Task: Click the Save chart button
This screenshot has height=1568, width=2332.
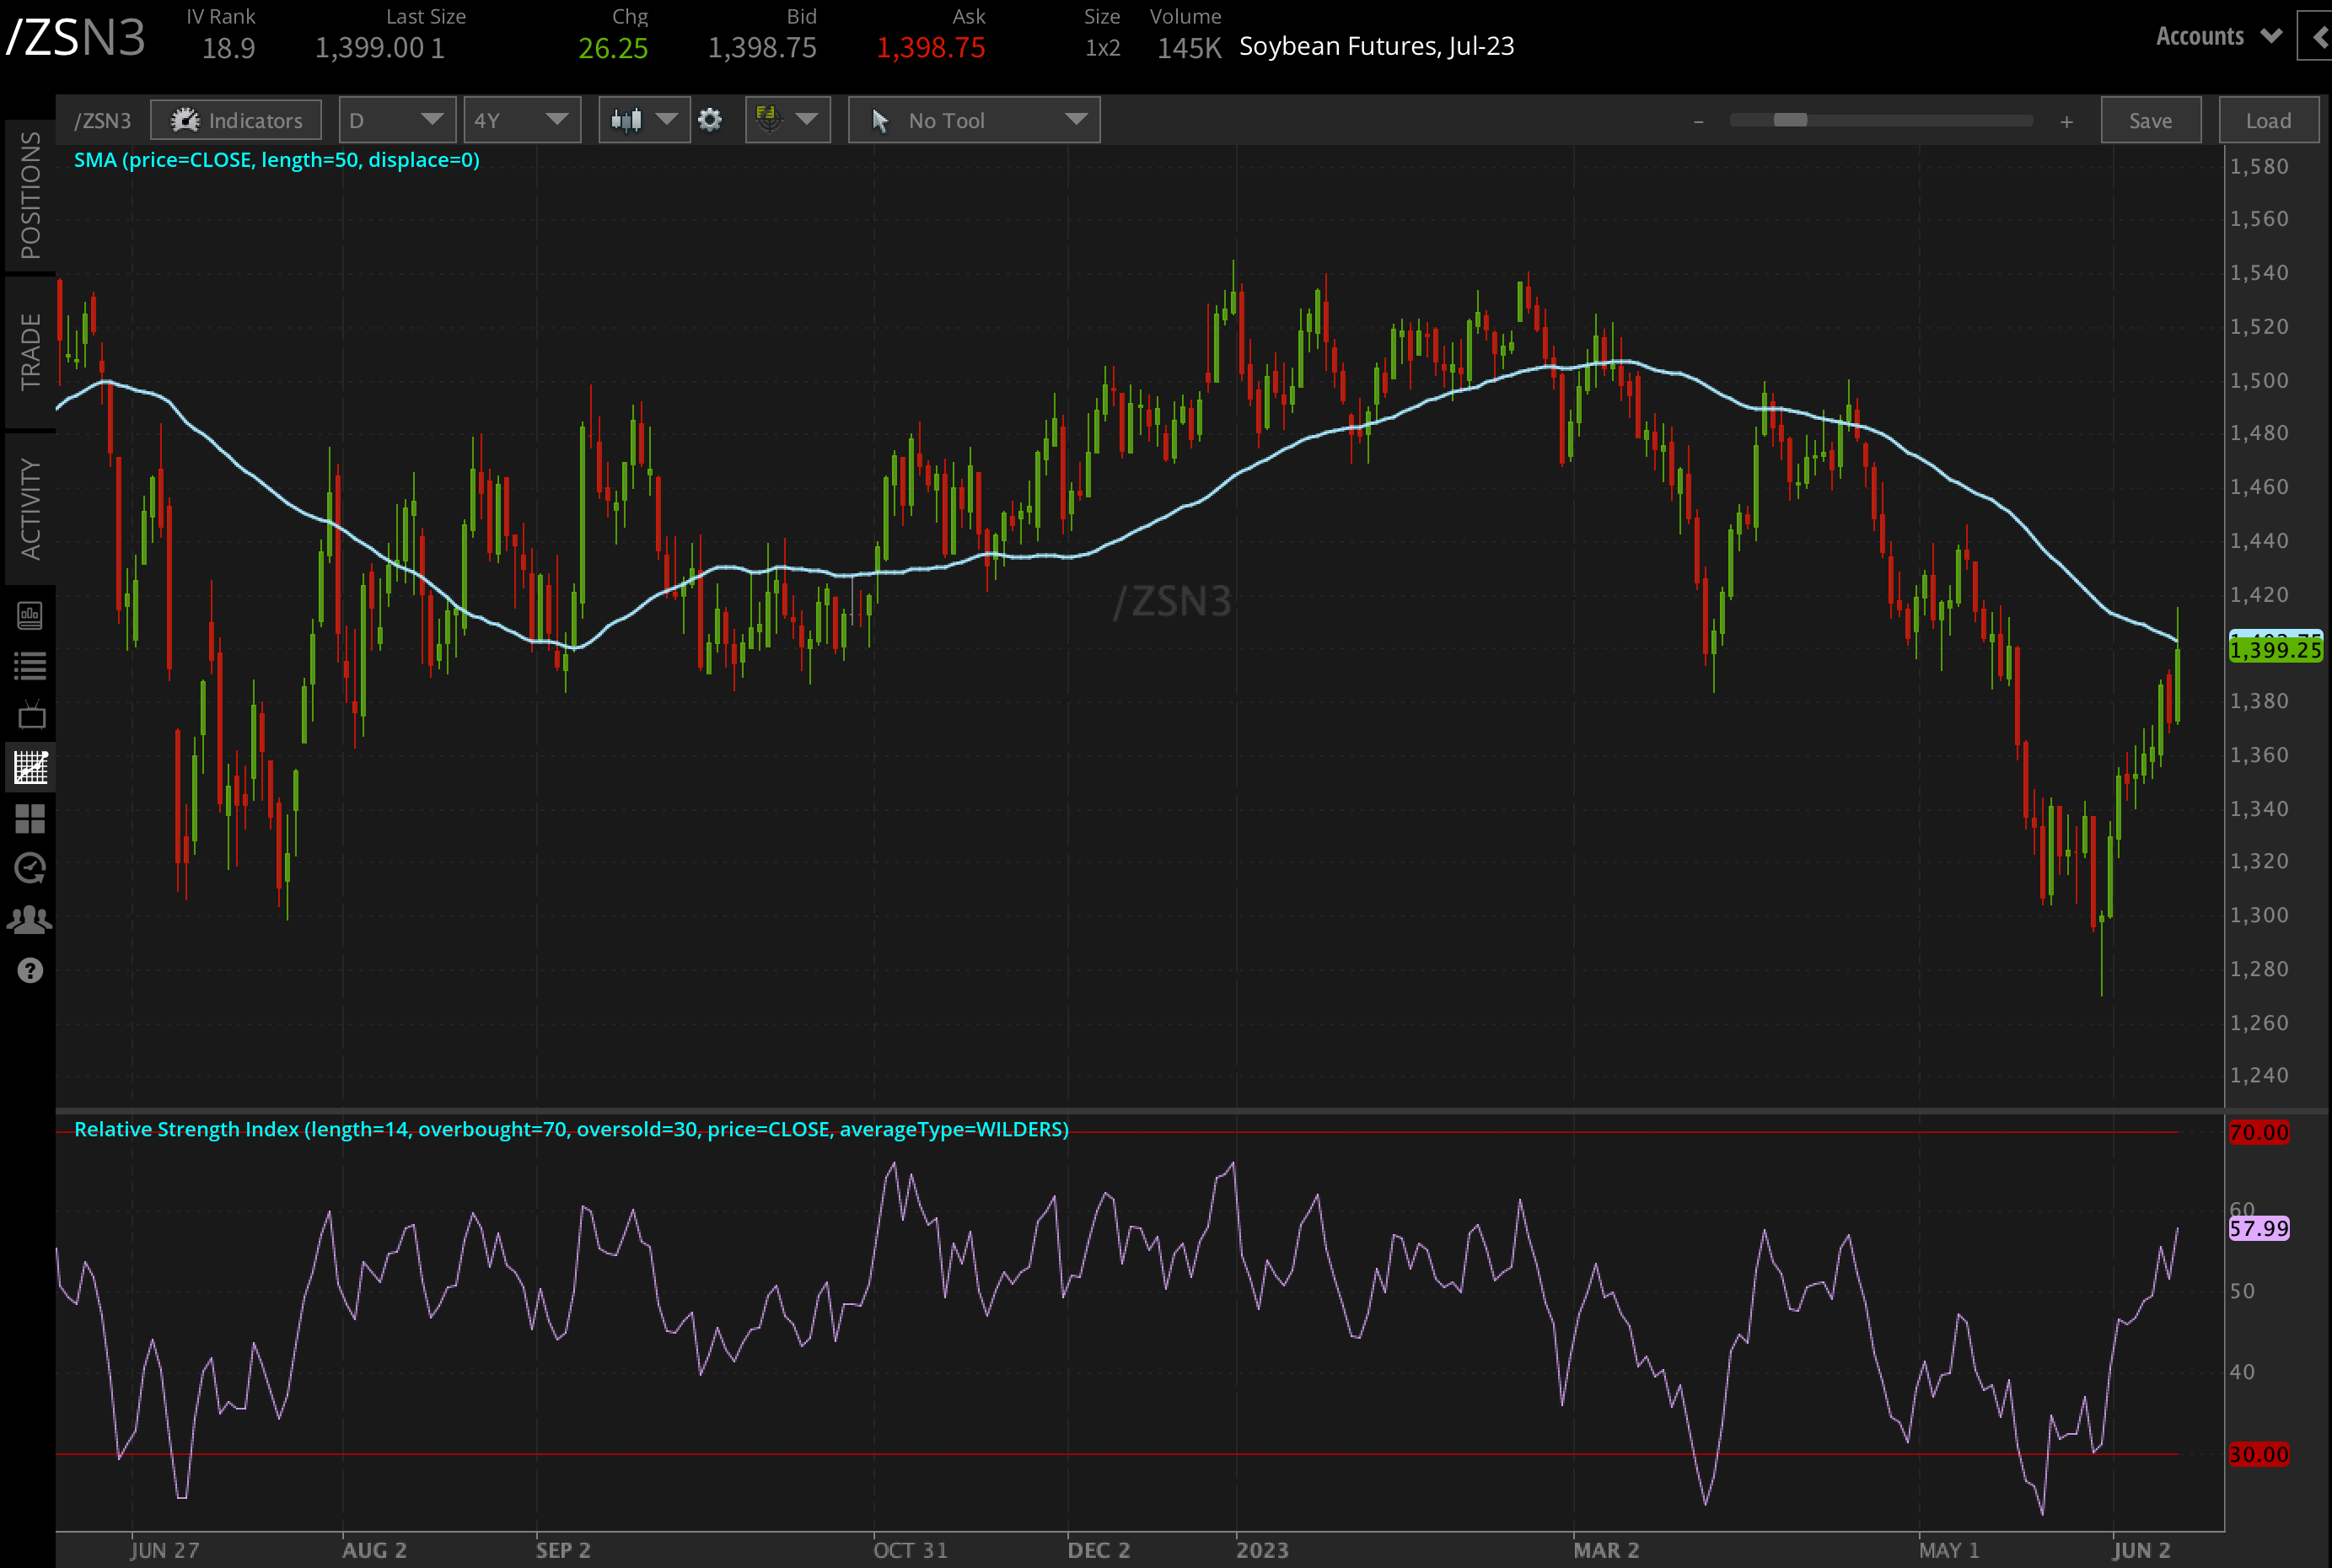Action: click(x=2150, y=121)
